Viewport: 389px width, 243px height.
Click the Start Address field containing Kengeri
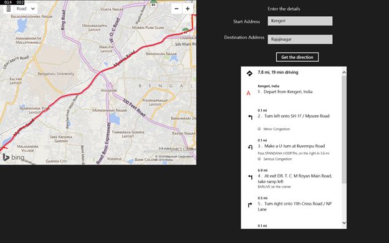click(x=300, y=21)
